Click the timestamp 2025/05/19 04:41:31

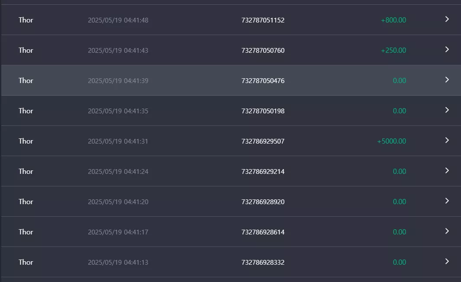(x=118, y=141)
